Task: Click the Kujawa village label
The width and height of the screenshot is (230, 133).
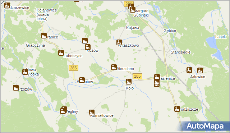Action: pyautogui.click(x=133, y=28)
